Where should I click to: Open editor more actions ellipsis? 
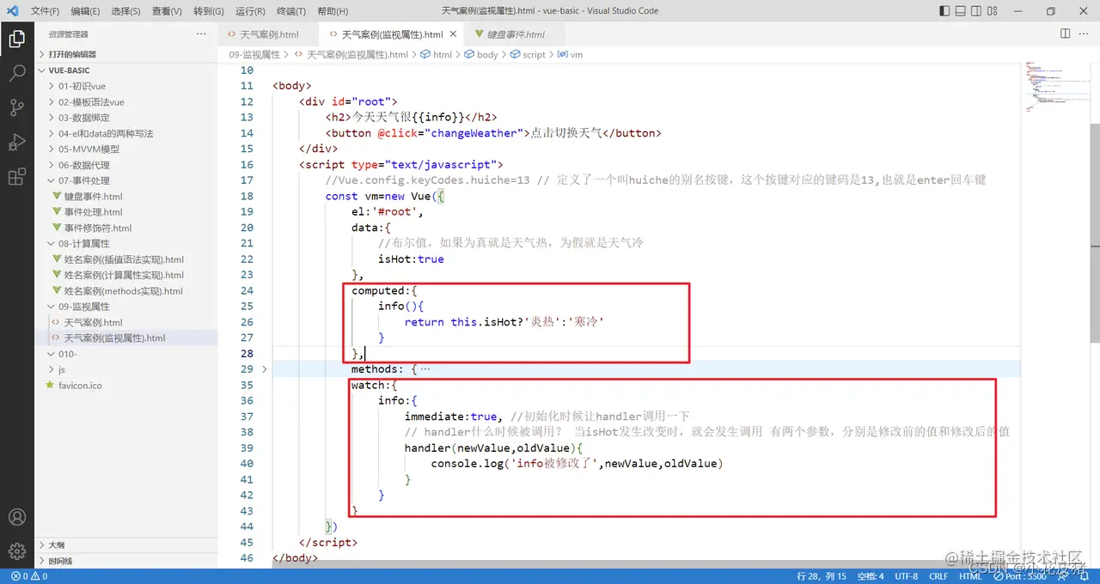click(x=1085, y=34)
